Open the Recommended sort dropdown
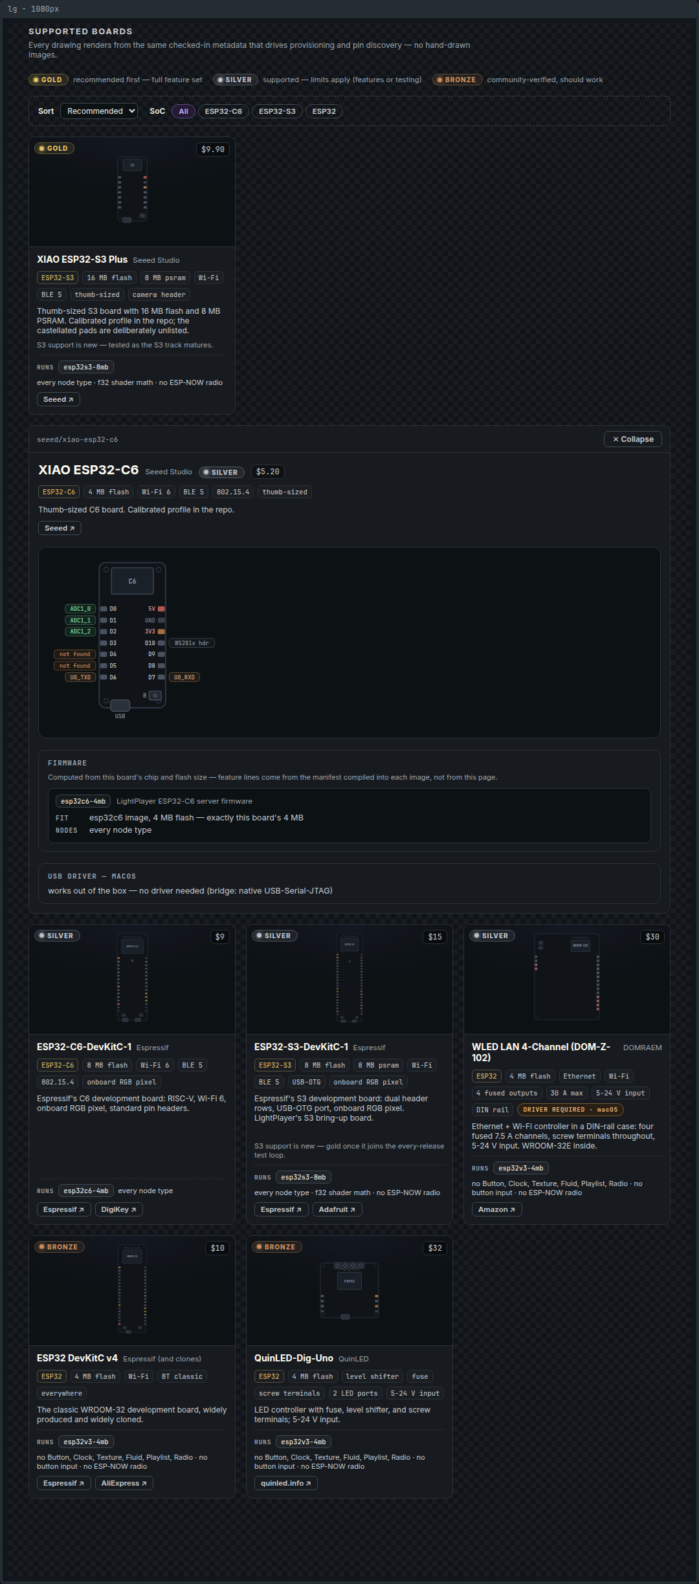 click(x=98, y=111)
